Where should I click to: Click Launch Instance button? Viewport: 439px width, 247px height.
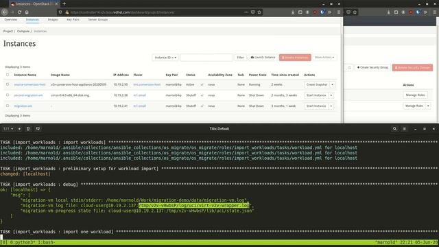[x=263, y=58]
